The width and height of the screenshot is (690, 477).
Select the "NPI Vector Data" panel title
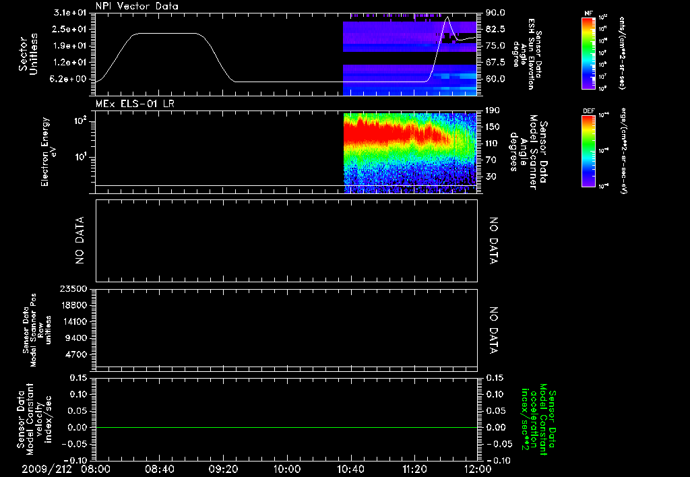point(137,6)
